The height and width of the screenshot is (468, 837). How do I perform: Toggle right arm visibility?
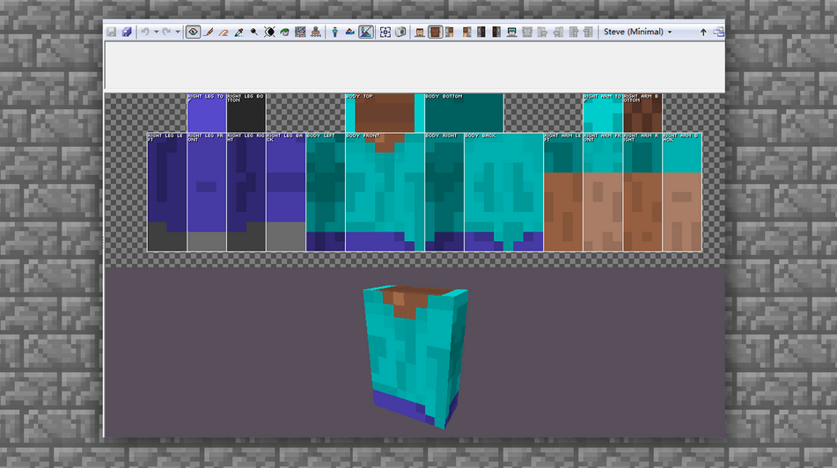point(466,32)
